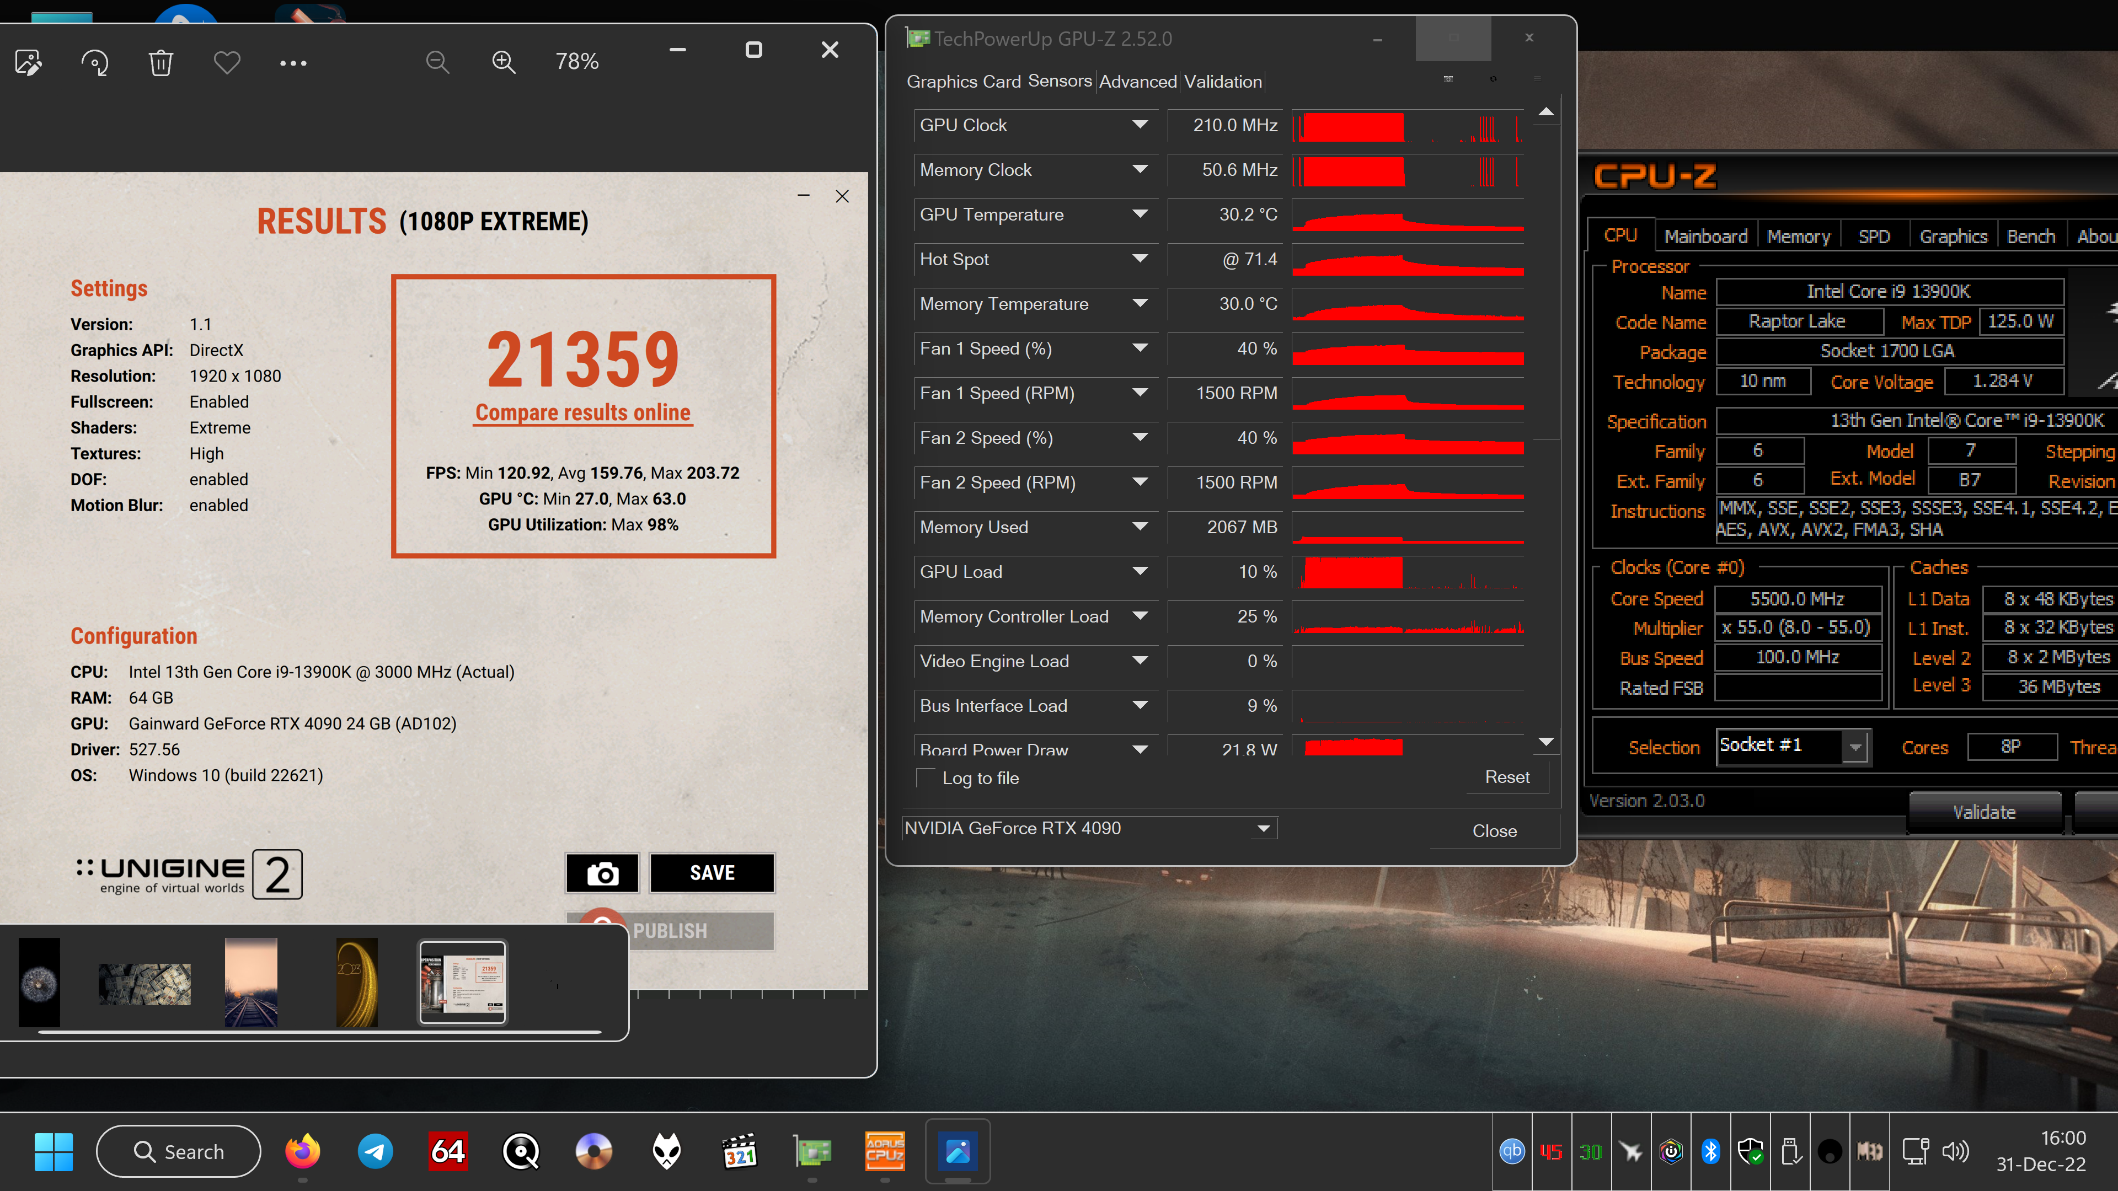Click the camera screenshot button in Unigine results
The height and width of the screenshot is (1191, 2118).
pos(602,873)
